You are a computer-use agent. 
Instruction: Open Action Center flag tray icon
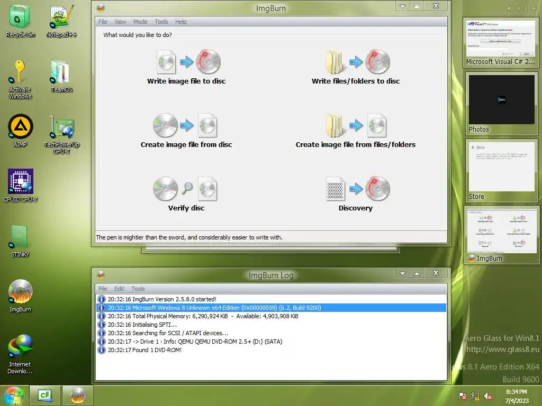click(462, 396)
